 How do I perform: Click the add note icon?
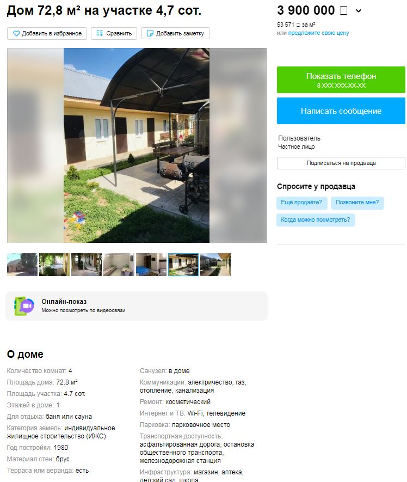pyautogui.click(x=150, y=34)
